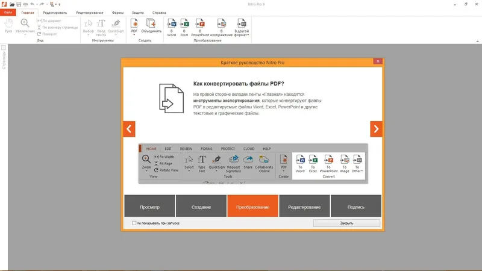The height and width of the screenshot is (271, 482).
Task: Click the ribbon illustration in the guide
Action: (253, 163)
